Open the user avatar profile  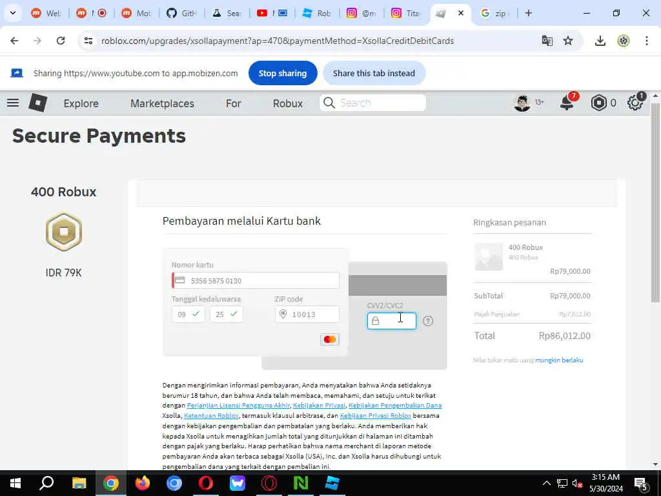click(522, 103)
